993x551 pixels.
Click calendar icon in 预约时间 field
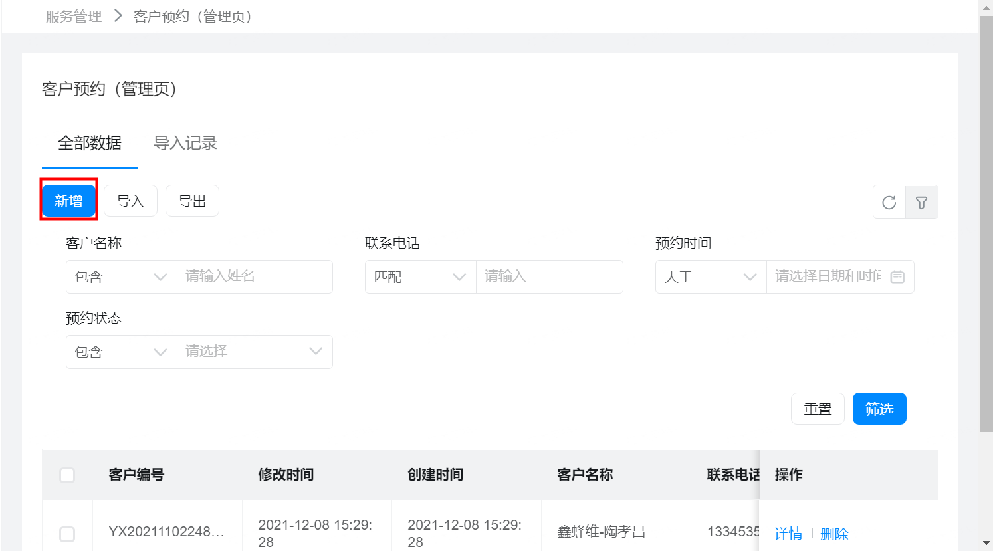click(897, 276)
